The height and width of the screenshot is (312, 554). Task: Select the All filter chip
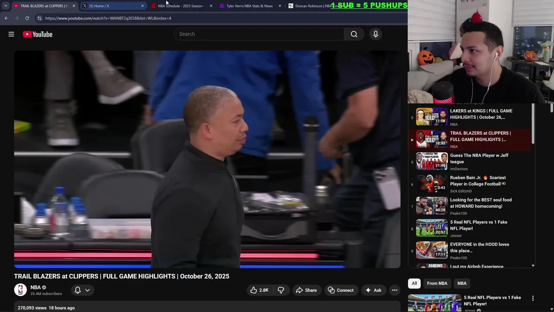coord(414,283)
